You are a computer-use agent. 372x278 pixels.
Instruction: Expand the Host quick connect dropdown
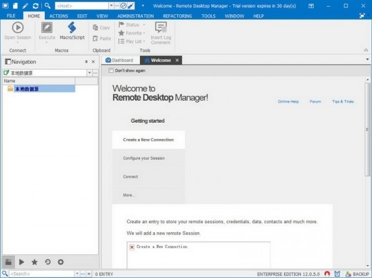pyautogui.click(x=112, y=5)
